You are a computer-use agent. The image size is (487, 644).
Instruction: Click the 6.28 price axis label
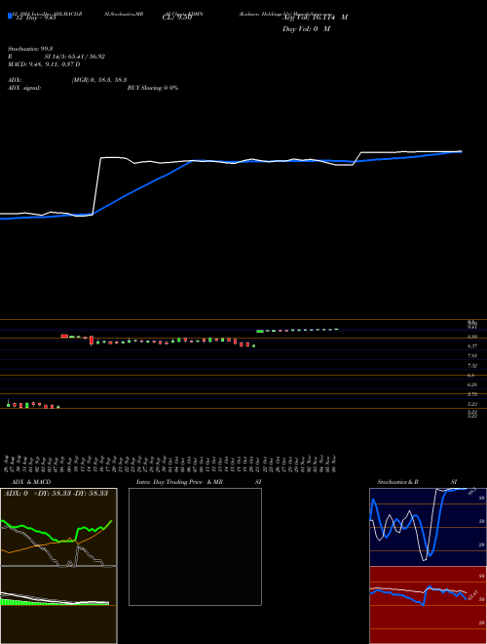coord(472,384)
